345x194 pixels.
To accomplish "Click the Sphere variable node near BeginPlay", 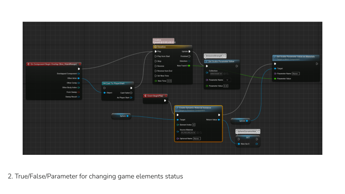I will pyautogui.click(x=121, y=116).
